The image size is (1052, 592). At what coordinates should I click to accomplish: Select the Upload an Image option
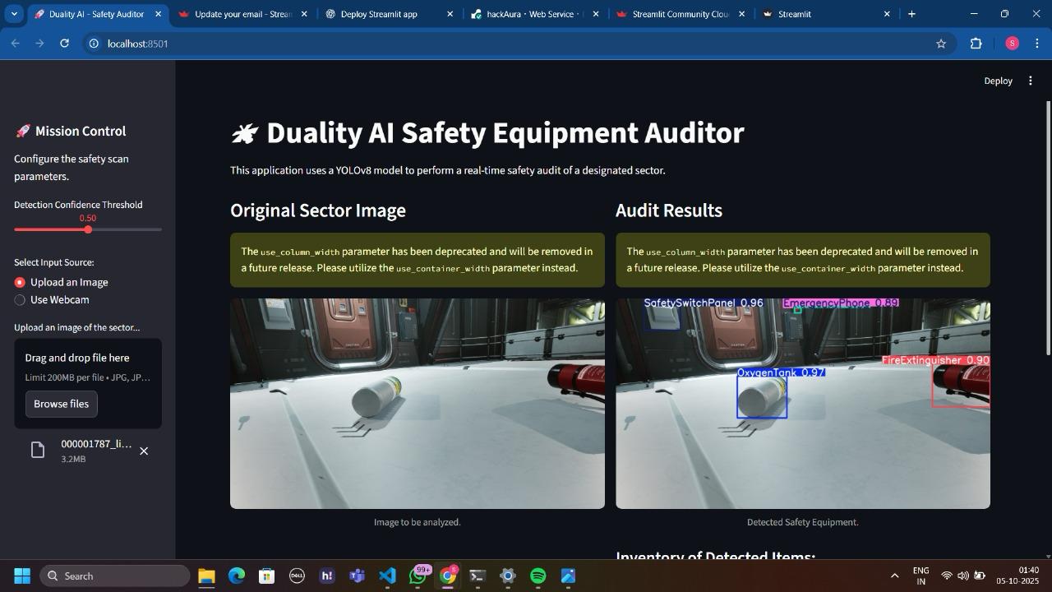click(62, 282)
